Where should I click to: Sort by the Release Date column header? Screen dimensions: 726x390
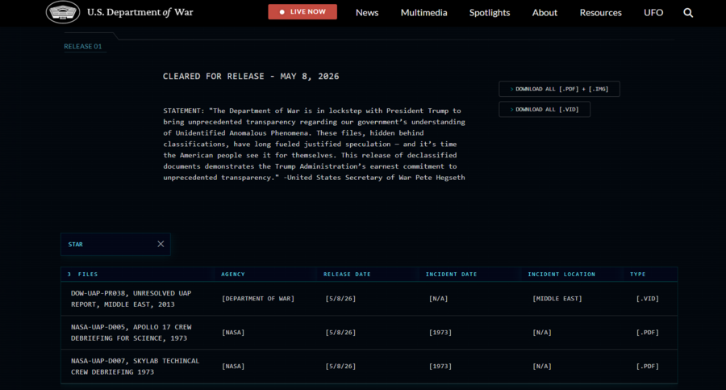[x=347, y=274]
